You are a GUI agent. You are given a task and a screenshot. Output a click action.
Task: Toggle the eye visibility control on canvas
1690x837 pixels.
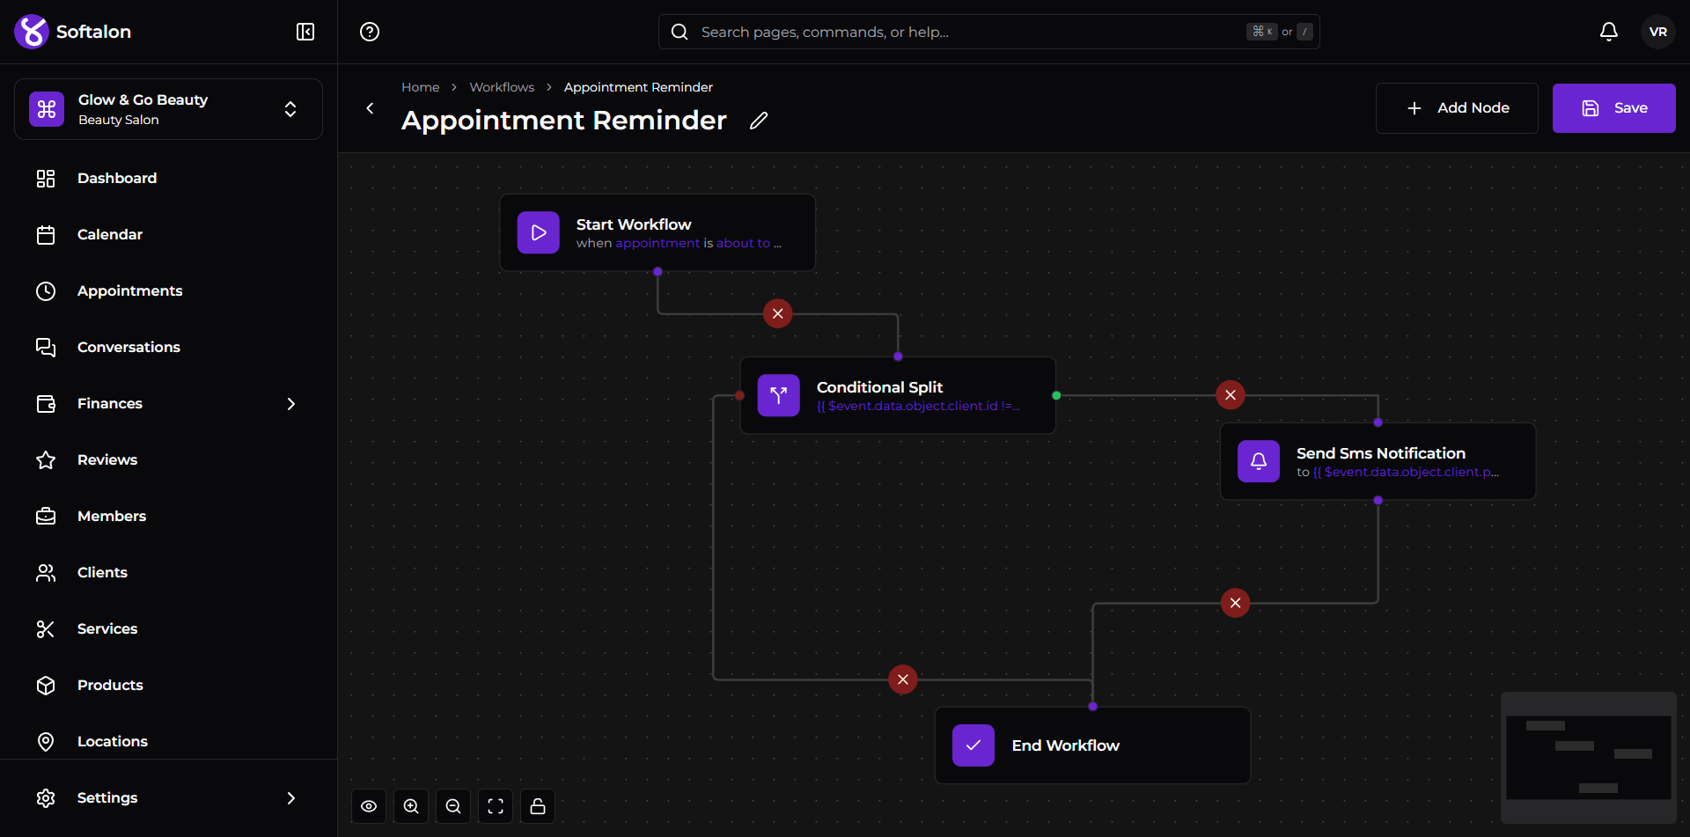(369, 806)
